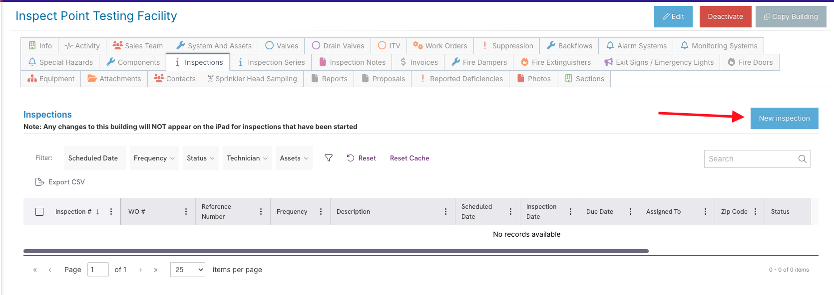Open Inspection # column menu dots
834x295 pixels.
[x=111, y=212]
